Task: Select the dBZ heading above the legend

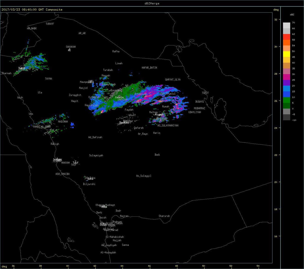Action: [x=292, y=15]
